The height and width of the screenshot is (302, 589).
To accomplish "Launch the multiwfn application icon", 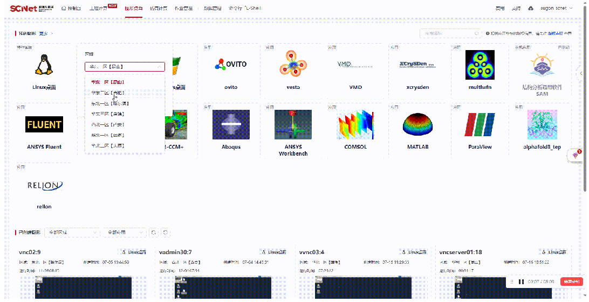I will [480, 65].
